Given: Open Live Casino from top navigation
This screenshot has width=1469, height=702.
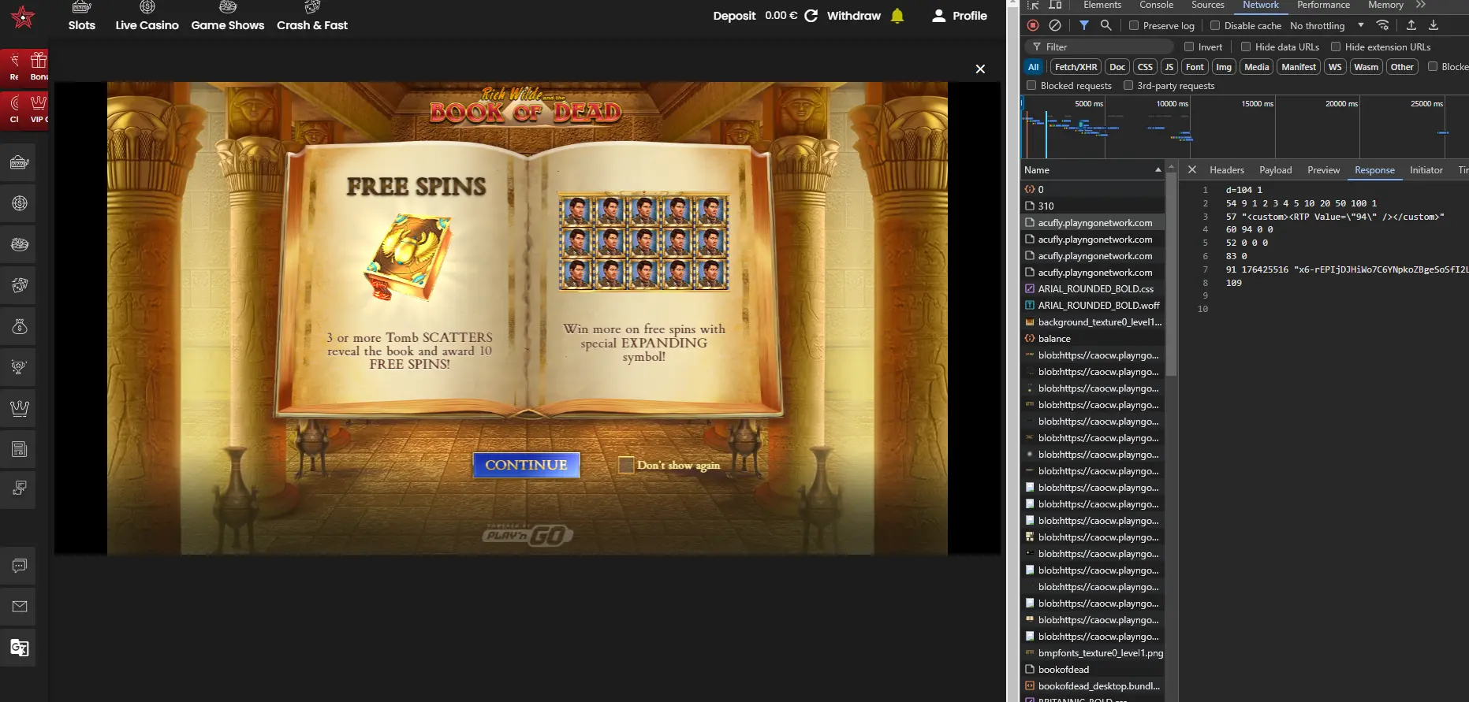Looking at the screenshot, I should [x=147, y=17].
